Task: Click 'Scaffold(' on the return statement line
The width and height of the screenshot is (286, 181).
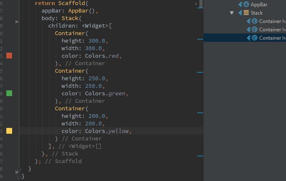Action: pos(70,3)
